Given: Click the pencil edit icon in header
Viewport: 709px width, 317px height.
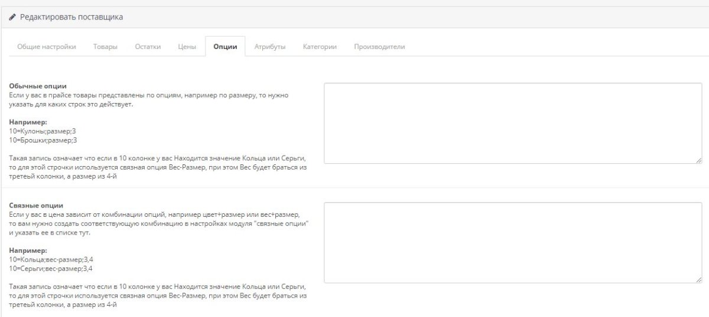Looking at the screenshot, I should pos(12,18).
